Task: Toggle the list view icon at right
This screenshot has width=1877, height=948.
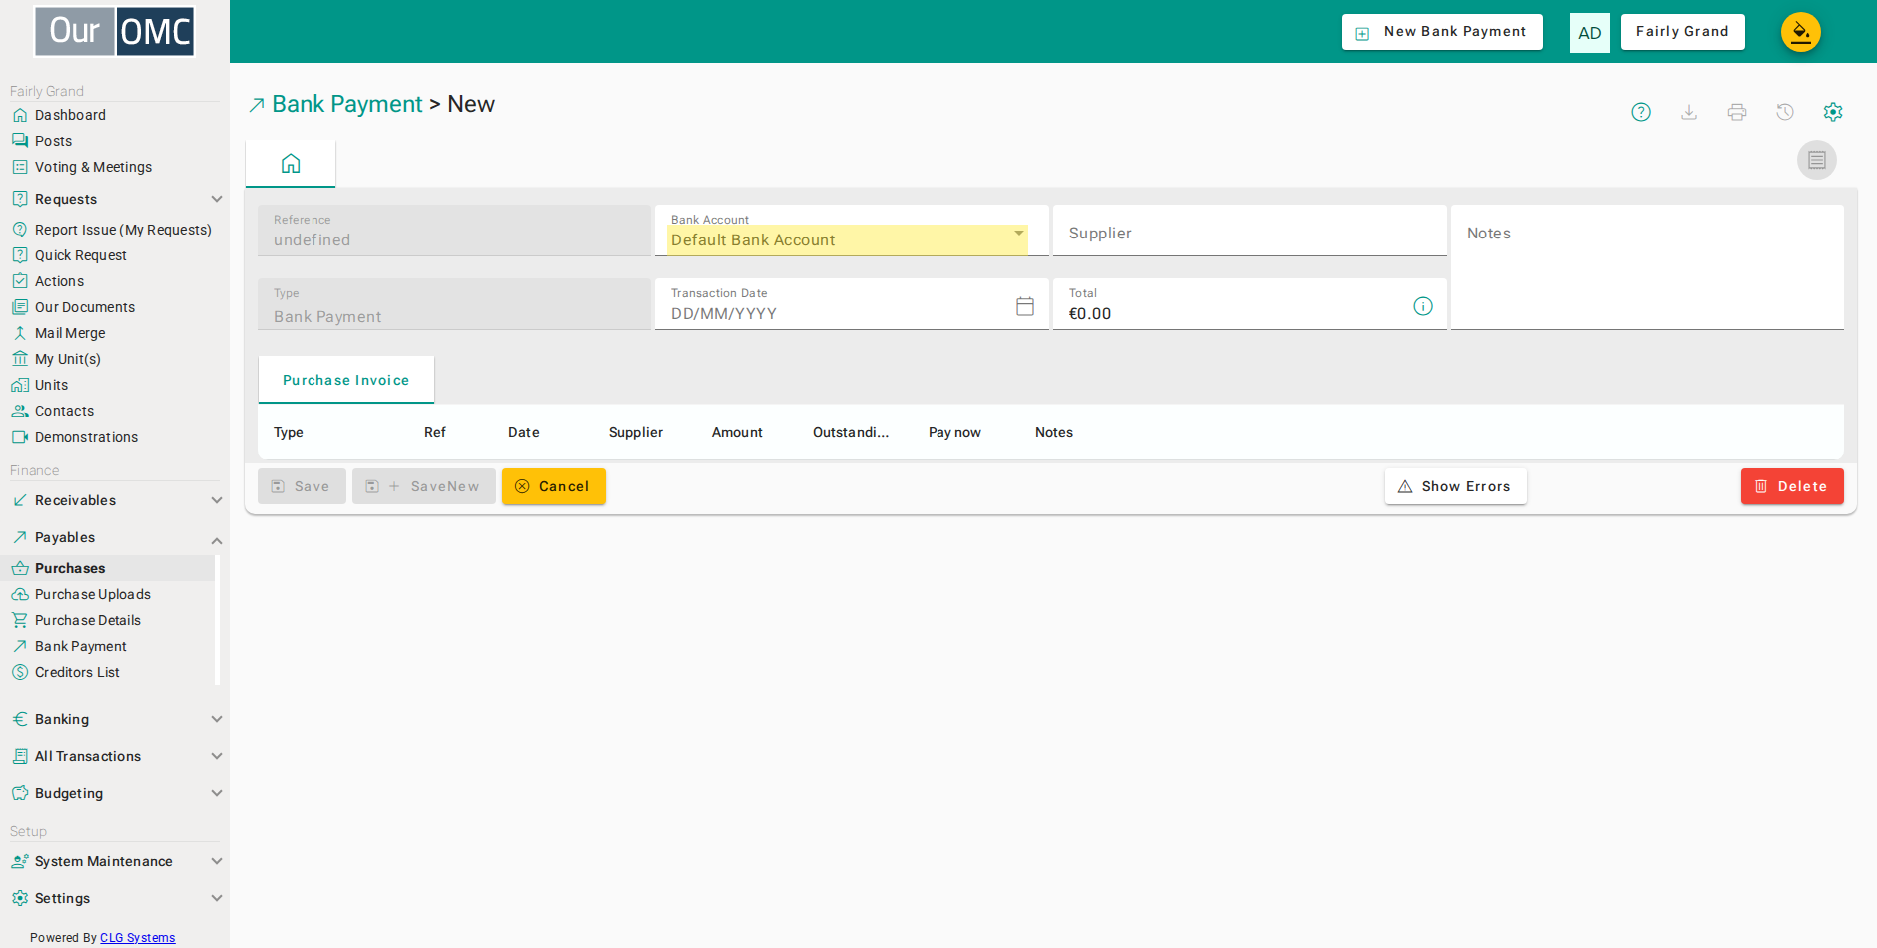Action: (x=1817, y=160)
